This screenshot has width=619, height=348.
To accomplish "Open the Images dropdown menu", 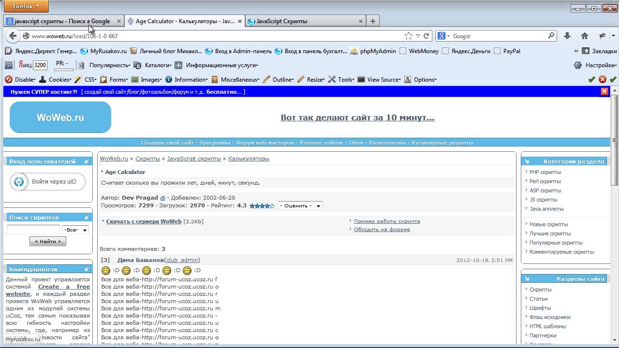I will (x=147, y=79).
